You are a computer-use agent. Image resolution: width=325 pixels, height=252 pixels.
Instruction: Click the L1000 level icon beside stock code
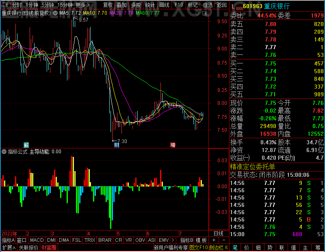tap(237, 7)
